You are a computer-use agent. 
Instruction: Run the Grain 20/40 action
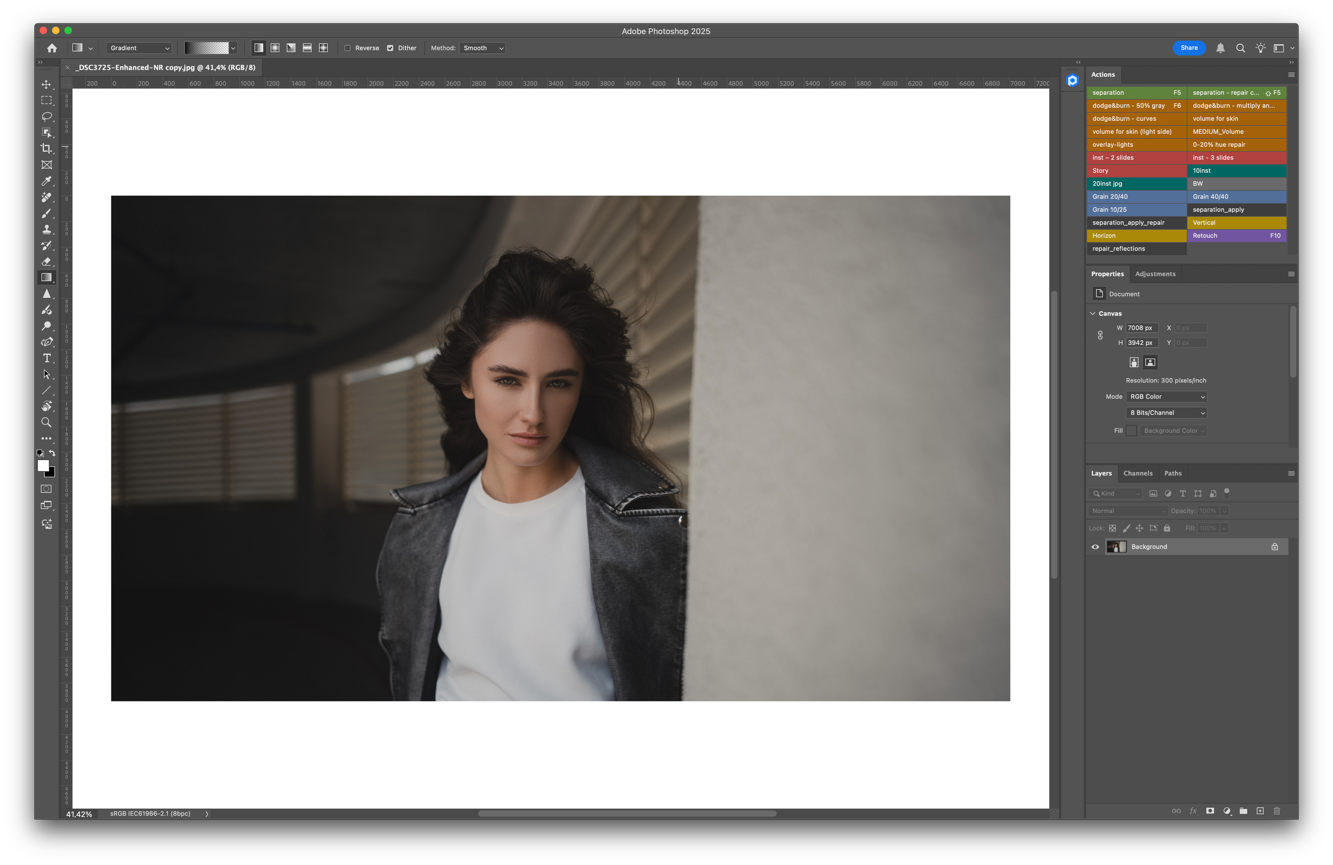click(x=1136, y=197)
